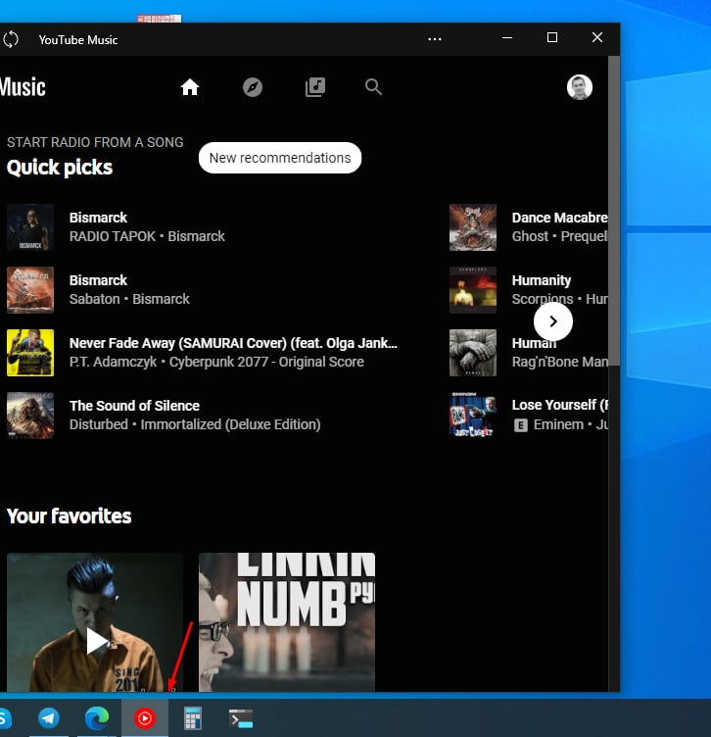Open Bismarck by RADIO TAPOK album art
Image resolution: width=711 pixels, height=737 pixels.
point(30,227)
